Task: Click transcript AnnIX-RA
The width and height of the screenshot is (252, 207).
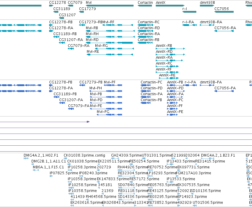Action: click(x=169, y=60)
